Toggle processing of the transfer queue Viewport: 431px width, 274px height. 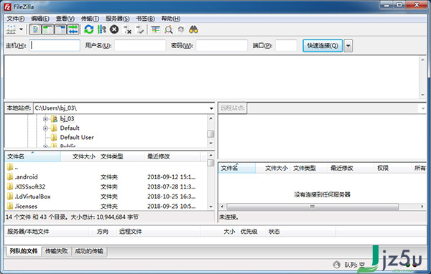[101, 29]
